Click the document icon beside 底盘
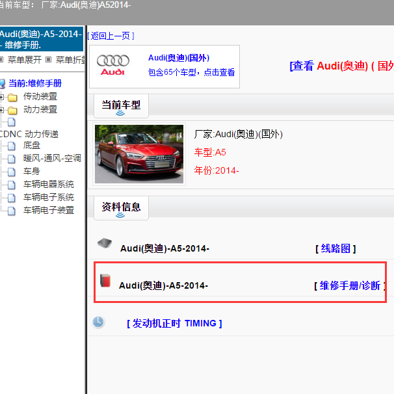 pos(12,146)
